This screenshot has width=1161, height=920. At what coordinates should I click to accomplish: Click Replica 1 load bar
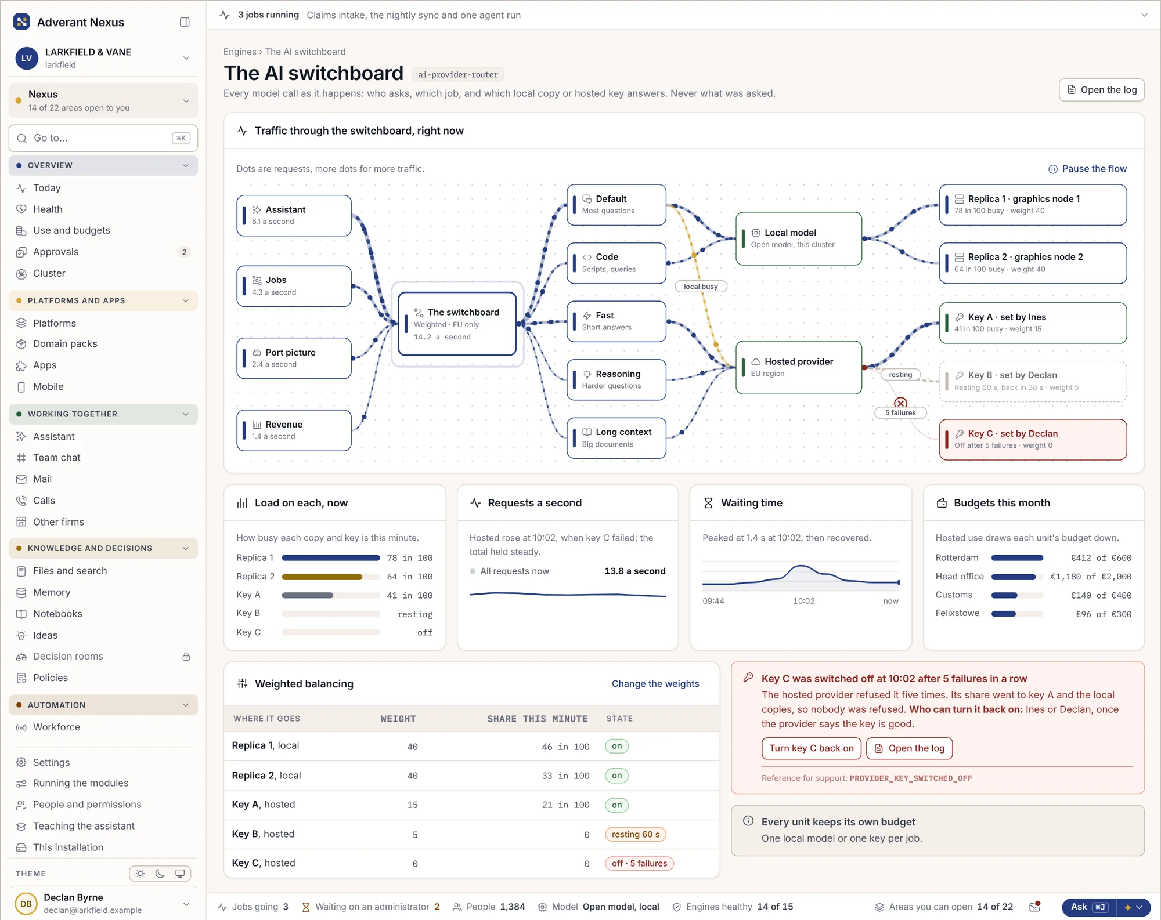pos(331,558)
